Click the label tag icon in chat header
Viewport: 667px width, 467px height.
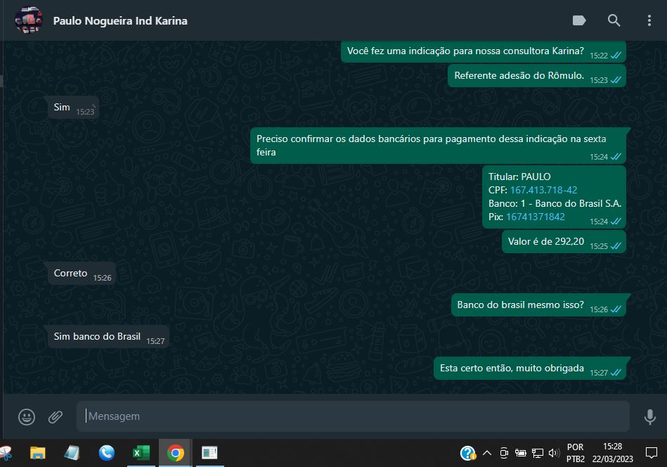click(579, 20)
